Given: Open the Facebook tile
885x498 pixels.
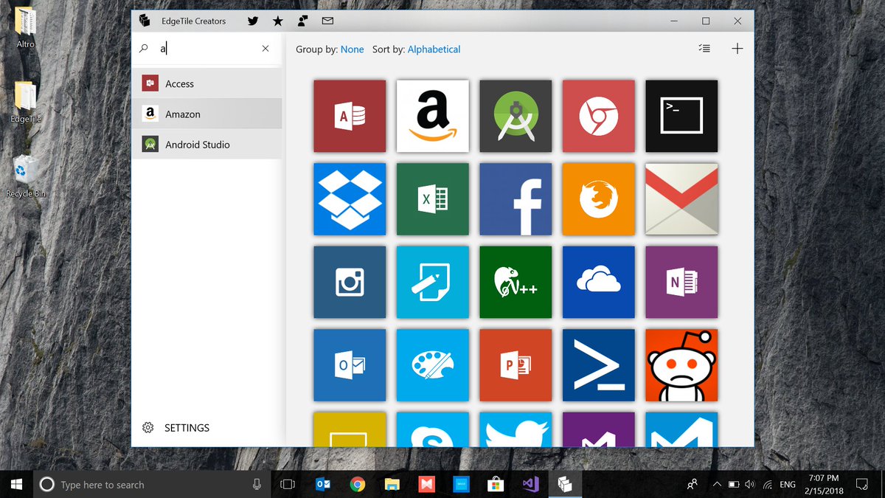Looking at the screenshot, I should [516, 199].
